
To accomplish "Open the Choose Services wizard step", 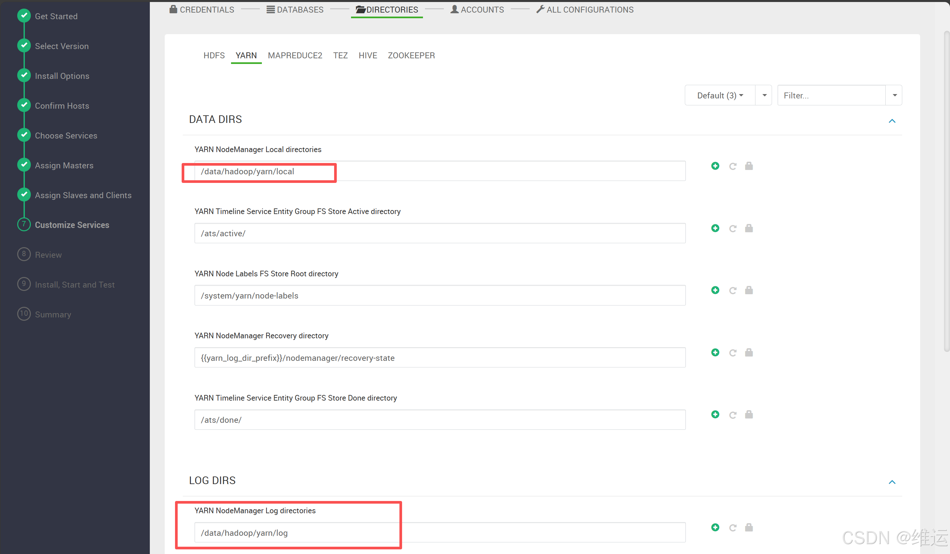I will [66, 136].
